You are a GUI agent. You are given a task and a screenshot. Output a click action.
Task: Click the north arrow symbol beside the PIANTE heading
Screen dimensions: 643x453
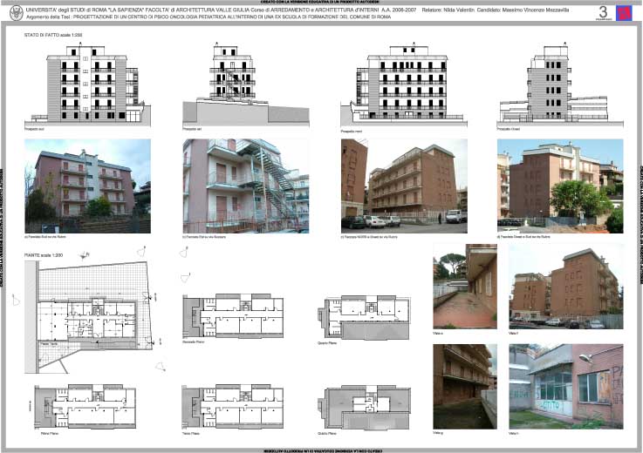pyautogui.click(x=85, y=255)
